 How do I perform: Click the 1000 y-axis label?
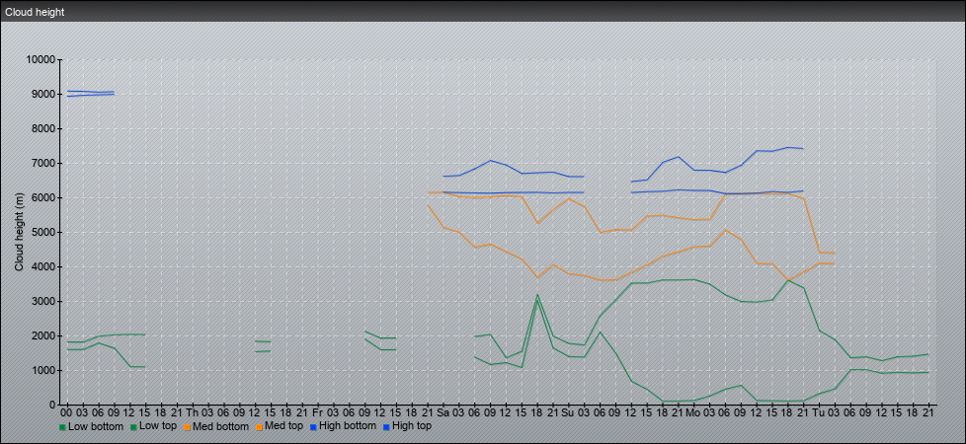pos(43,370)
